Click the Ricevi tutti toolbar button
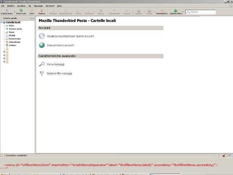 21,12
